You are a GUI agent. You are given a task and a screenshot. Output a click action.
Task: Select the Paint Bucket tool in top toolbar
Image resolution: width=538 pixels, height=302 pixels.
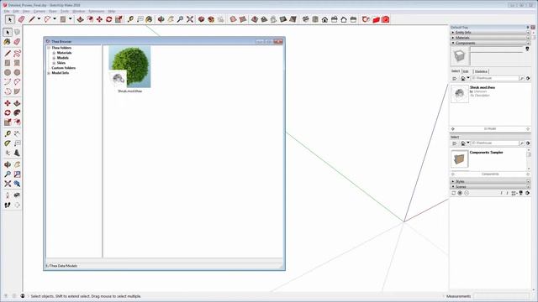[x=149, y=19]
